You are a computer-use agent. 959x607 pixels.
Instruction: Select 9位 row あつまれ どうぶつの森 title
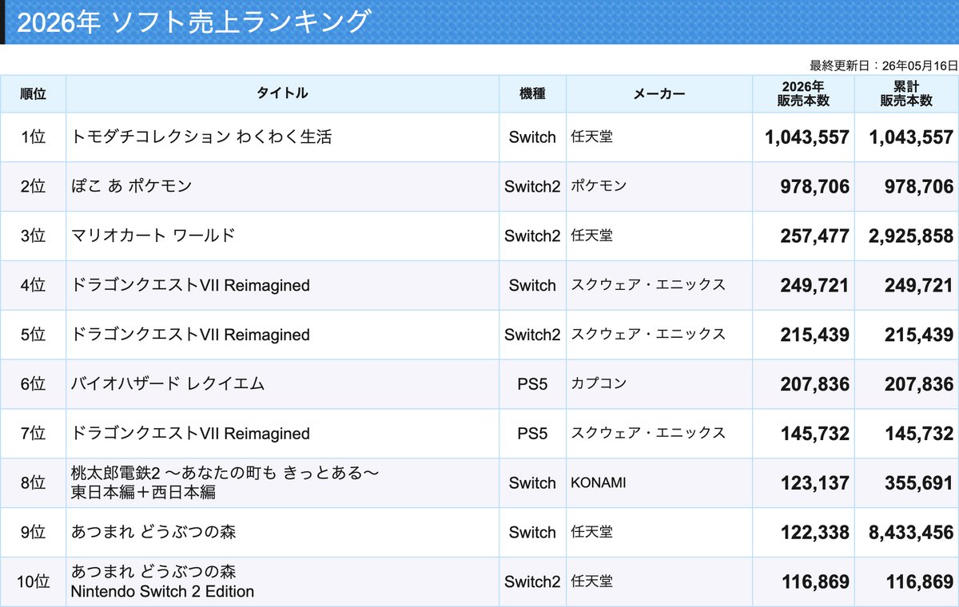[x=153, y=532]
